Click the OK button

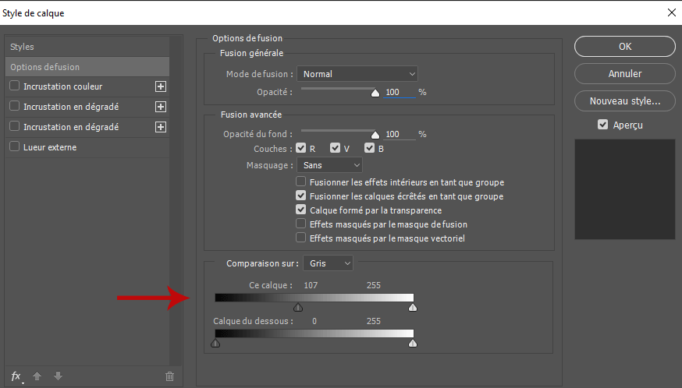click(625, 47)
